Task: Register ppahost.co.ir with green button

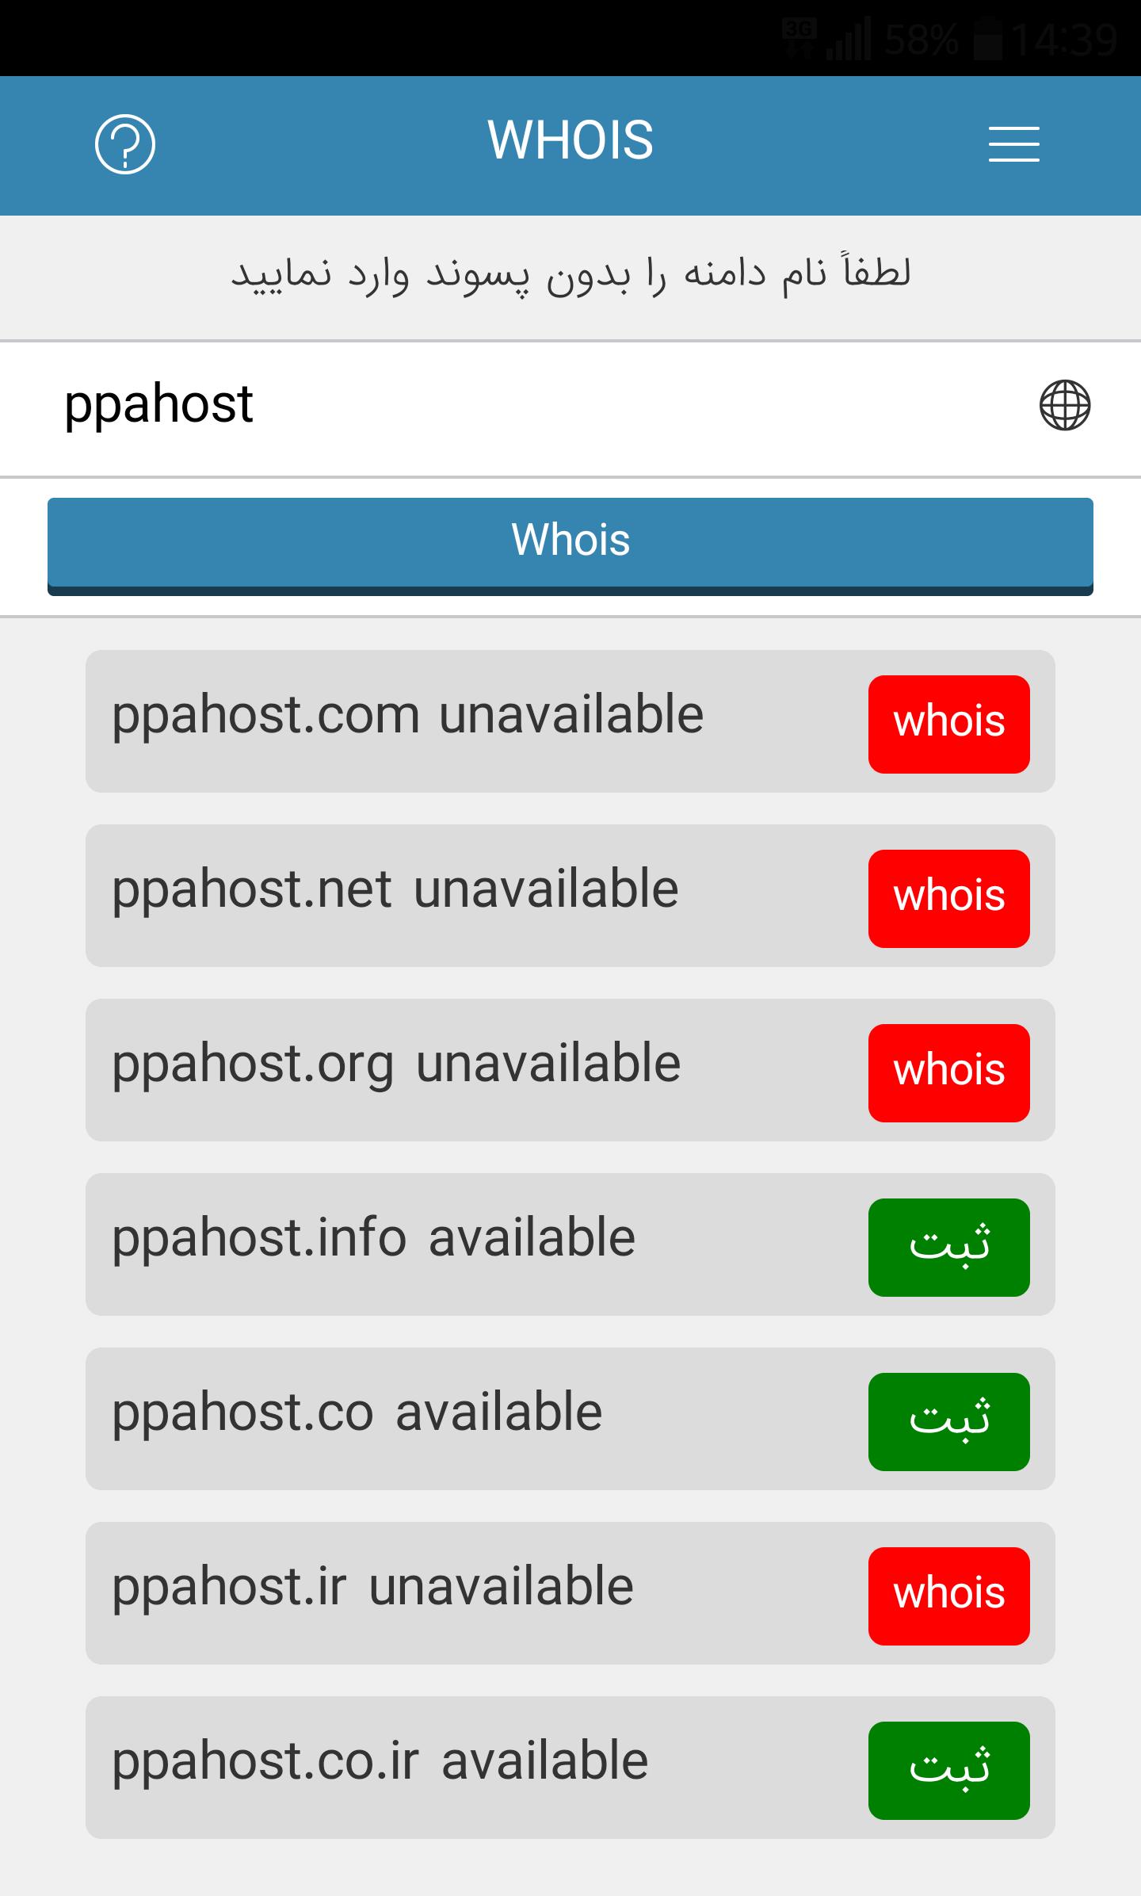Action: tap(949, 1770)
